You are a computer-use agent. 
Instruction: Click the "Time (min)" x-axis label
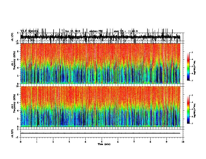(x=104, y=144)
